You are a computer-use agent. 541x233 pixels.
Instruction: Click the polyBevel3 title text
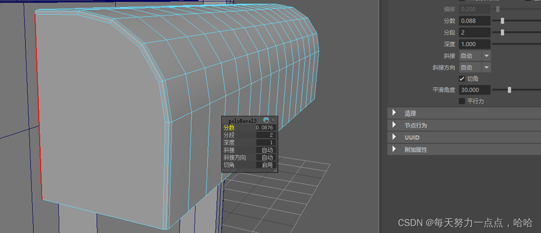point(243,120)
